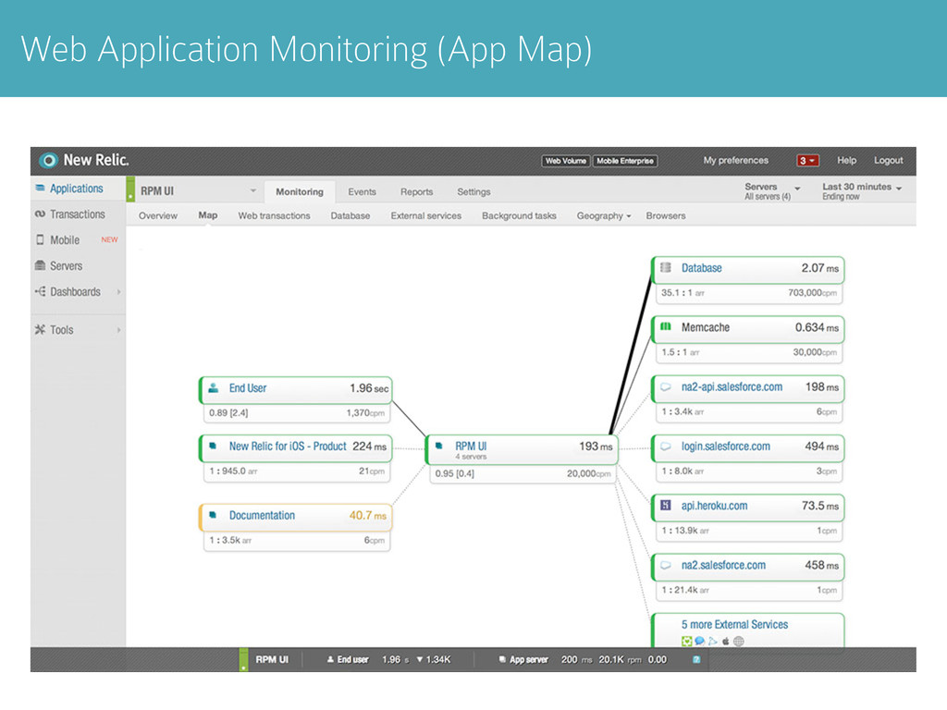Select the Servers sidebar icon

pos(40,265)
